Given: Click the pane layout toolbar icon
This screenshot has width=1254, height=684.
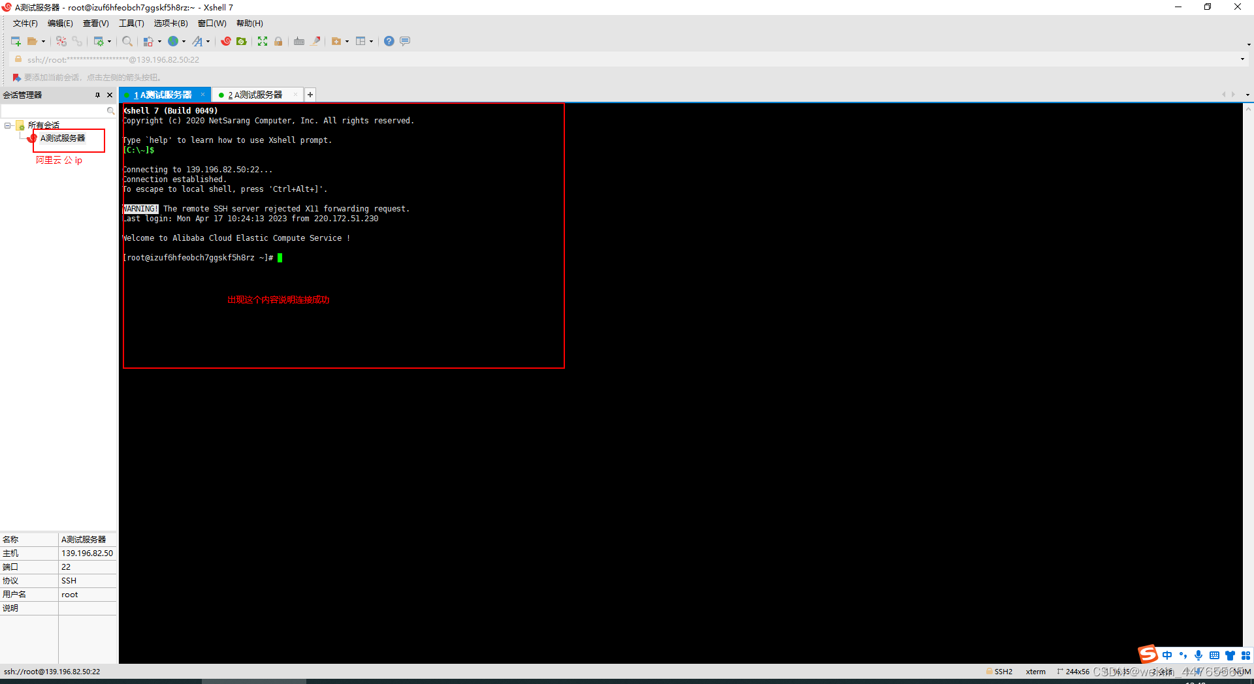Looking at the screenshot, I should pos(361,41).
